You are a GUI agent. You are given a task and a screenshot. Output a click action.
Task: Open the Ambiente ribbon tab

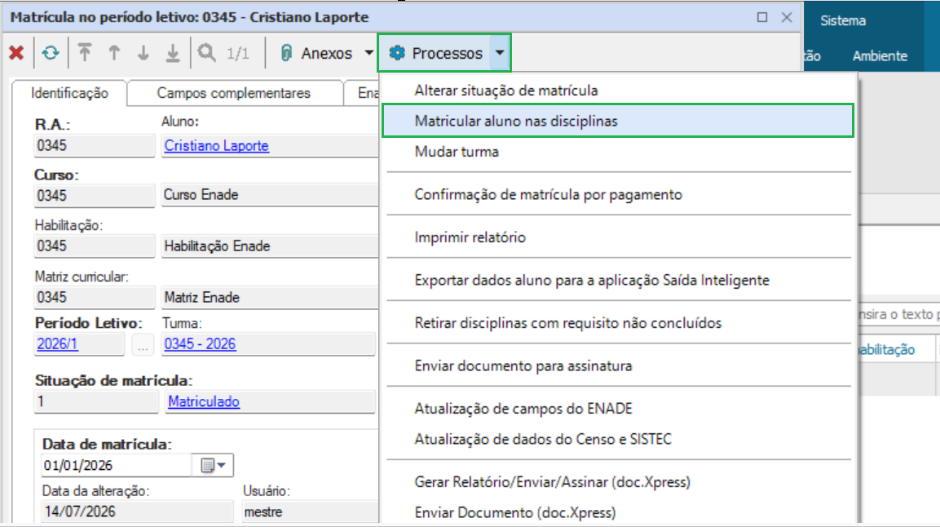[x=880, y=55]
